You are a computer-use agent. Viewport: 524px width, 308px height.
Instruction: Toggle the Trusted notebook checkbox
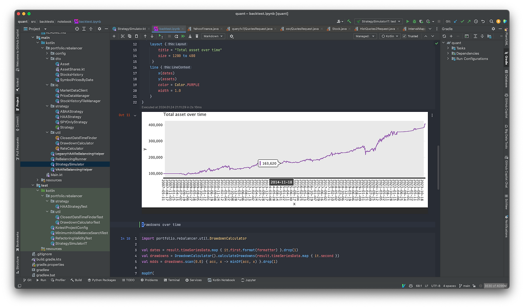404,36
